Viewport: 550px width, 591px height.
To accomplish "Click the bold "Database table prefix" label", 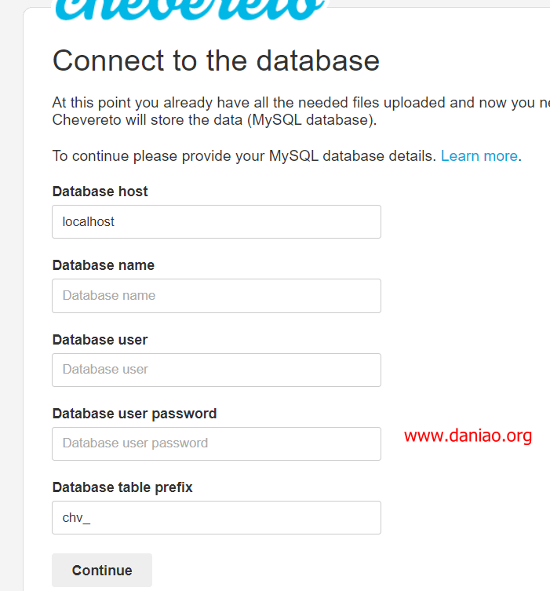I will point(122,487).
